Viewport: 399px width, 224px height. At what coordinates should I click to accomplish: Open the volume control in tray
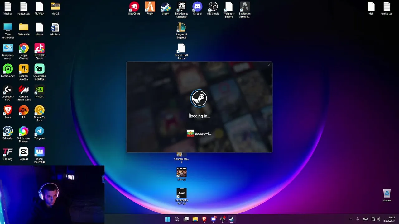coord(378,219)
